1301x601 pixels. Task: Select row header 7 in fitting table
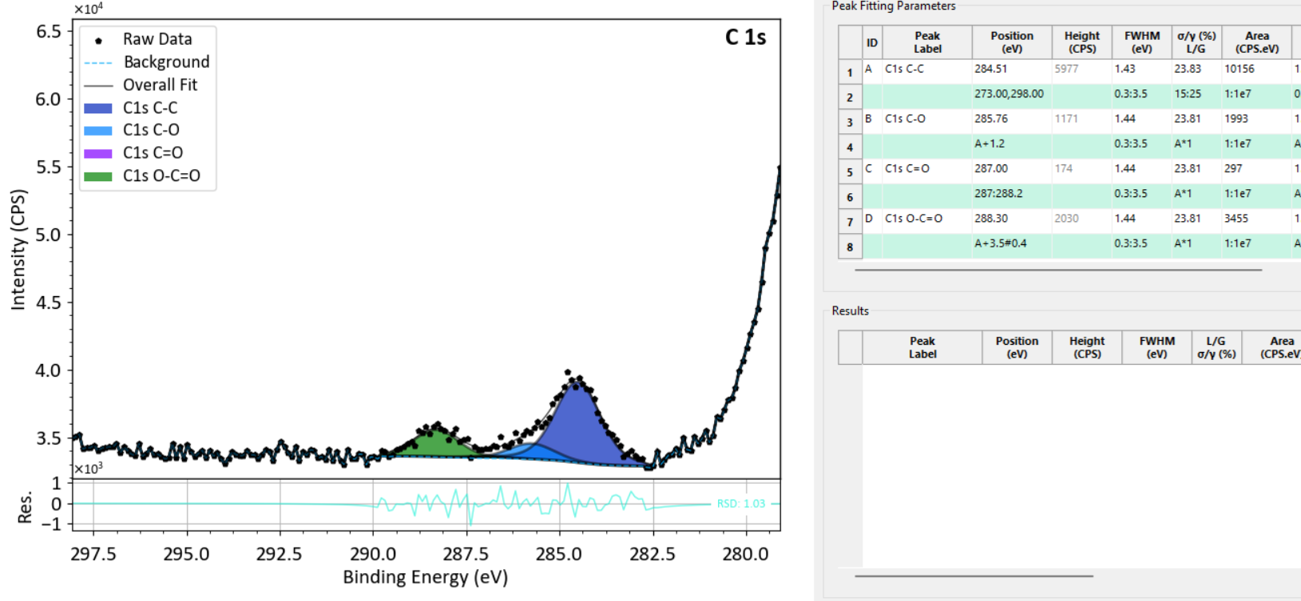pos(850,222)
